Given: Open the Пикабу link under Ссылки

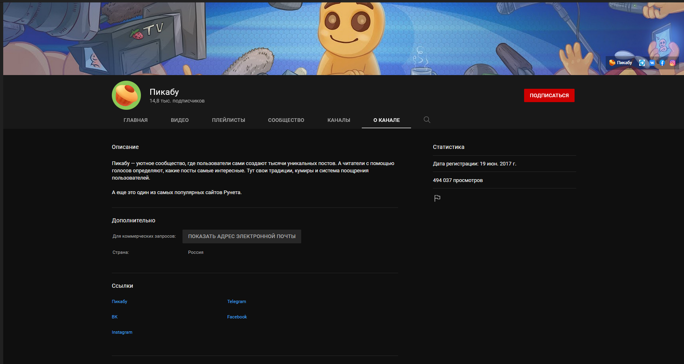Looking at the screenshot, I should pos(120,301).
